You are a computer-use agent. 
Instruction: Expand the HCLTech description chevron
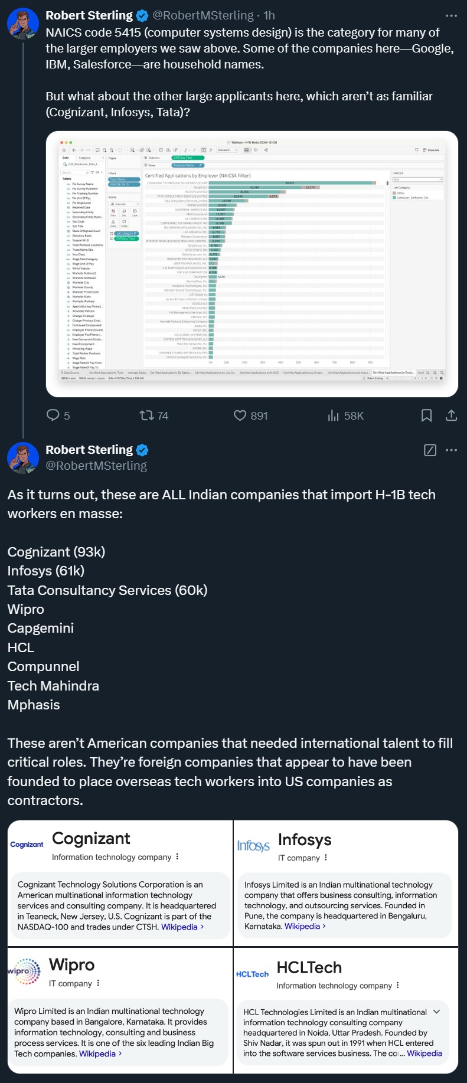437,1012
